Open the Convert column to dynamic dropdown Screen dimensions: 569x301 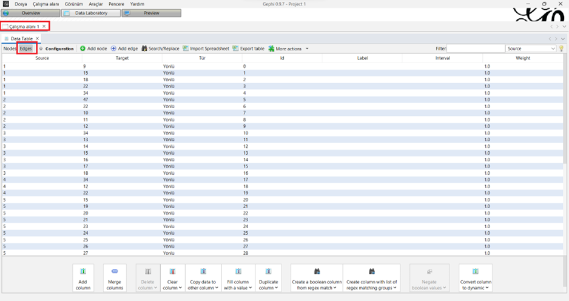(487, 288)
